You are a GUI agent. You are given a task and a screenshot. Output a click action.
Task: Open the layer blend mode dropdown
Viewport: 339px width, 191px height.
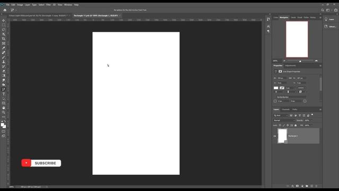pyautogui.click(x=284, y=120)
